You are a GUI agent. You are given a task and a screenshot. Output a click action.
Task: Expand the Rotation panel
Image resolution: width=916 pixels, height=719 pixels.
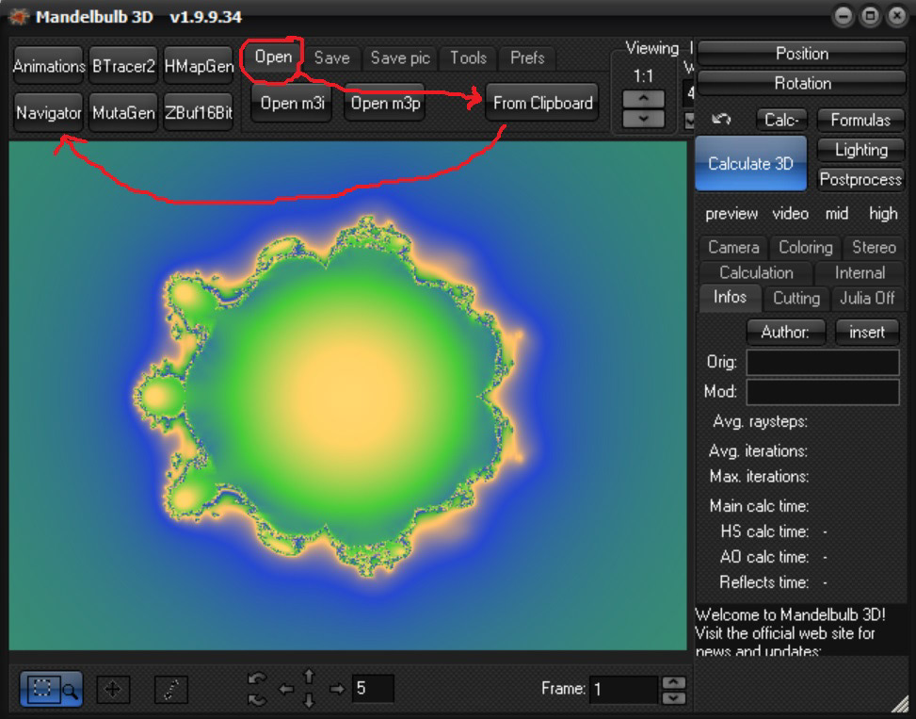[x=801, y=83]
